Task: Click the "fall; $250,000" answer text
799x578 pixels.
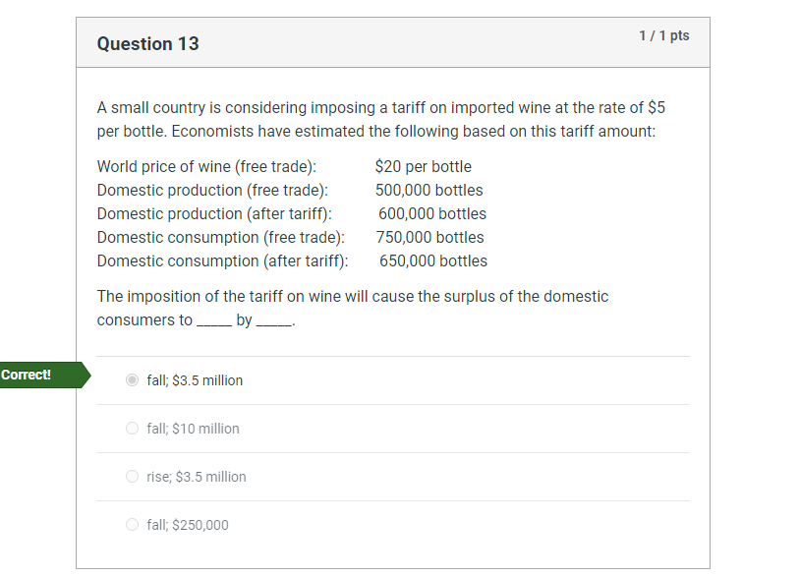Action: click(x=187, y=525)
